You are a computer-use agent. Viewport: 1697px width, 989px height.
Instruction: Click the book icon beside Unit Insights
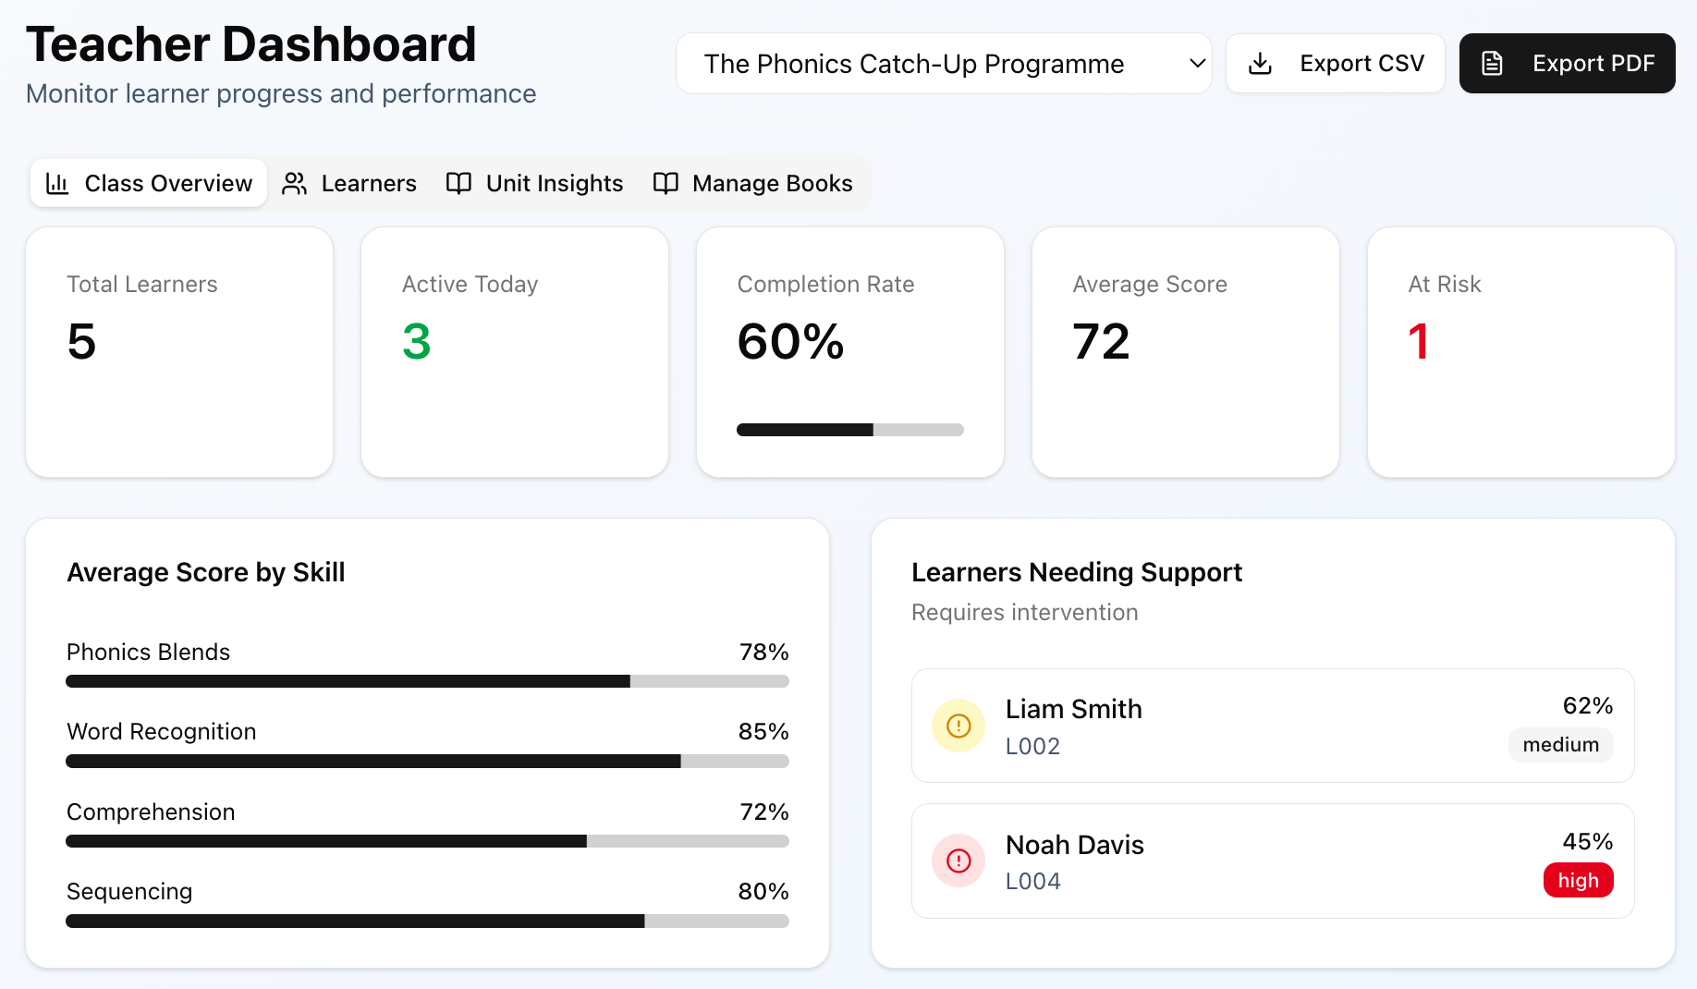click(x=458, y=184)
